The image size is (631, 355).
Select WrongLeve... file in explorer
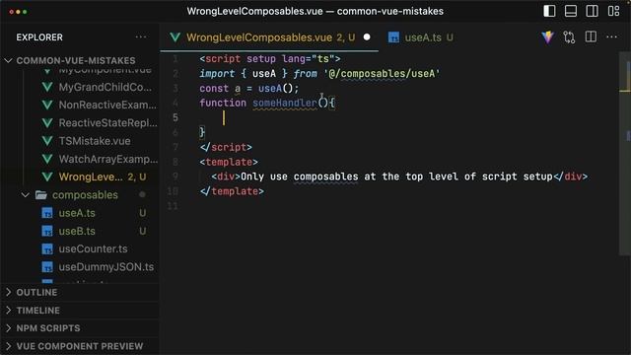(91, 177)
